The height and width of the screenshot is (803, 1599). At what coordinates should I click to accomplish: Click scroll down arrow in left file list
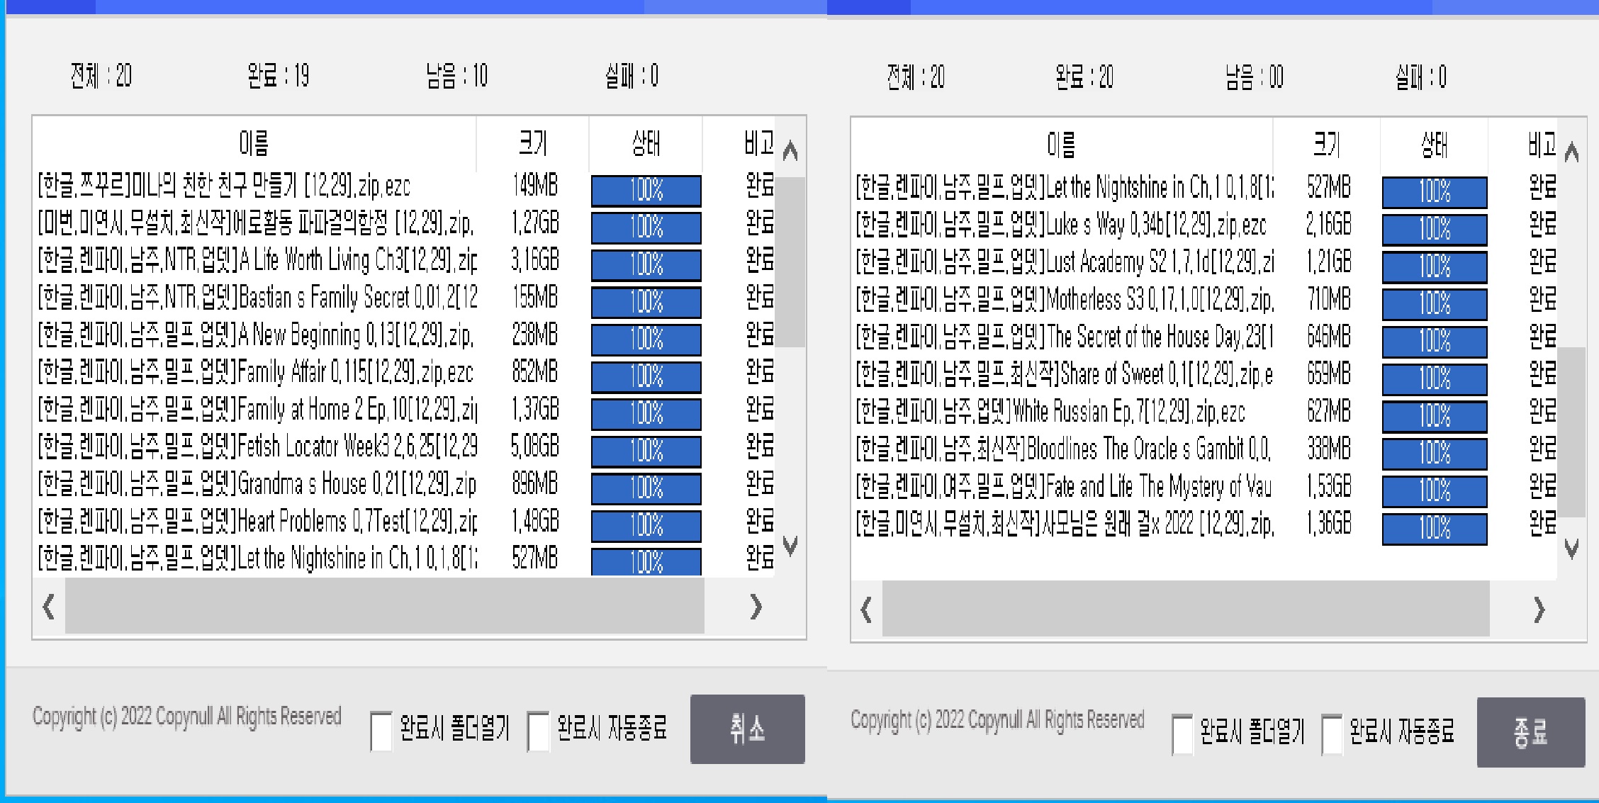[790, 544]
